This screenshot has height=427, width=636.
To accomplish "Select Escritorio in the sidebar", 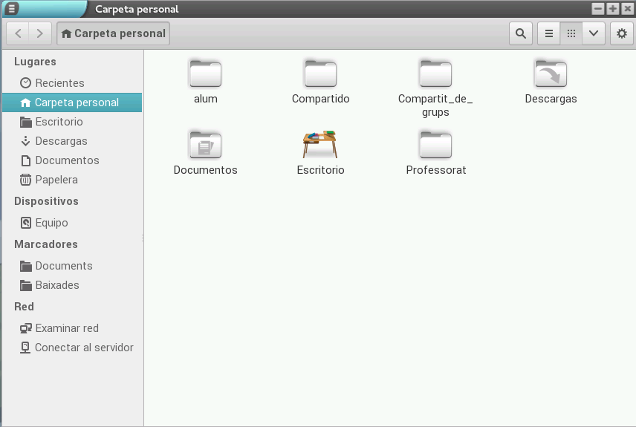I will (59, 122).
